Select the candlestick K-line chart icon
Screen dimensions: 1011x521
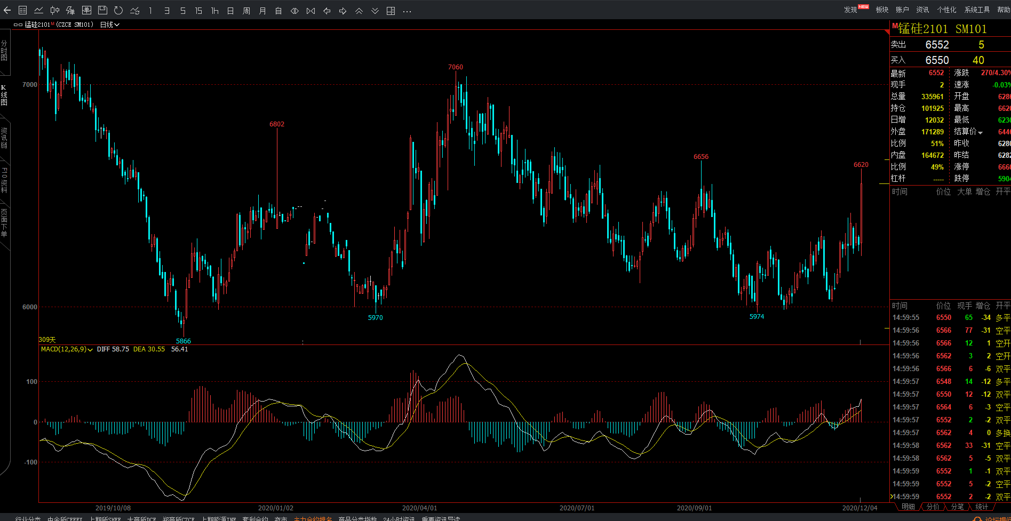click(55, 10)
